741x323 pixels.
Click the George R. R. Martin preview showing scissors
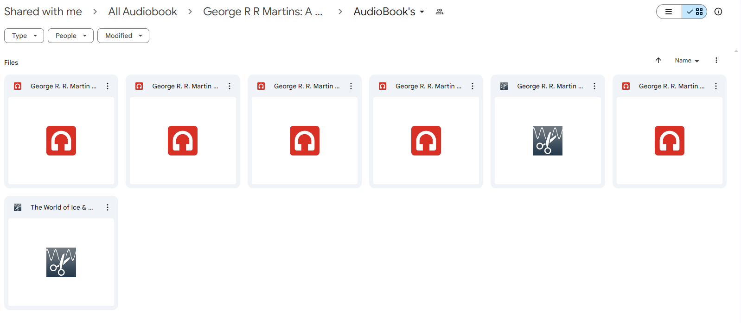[x=548, y=141]
